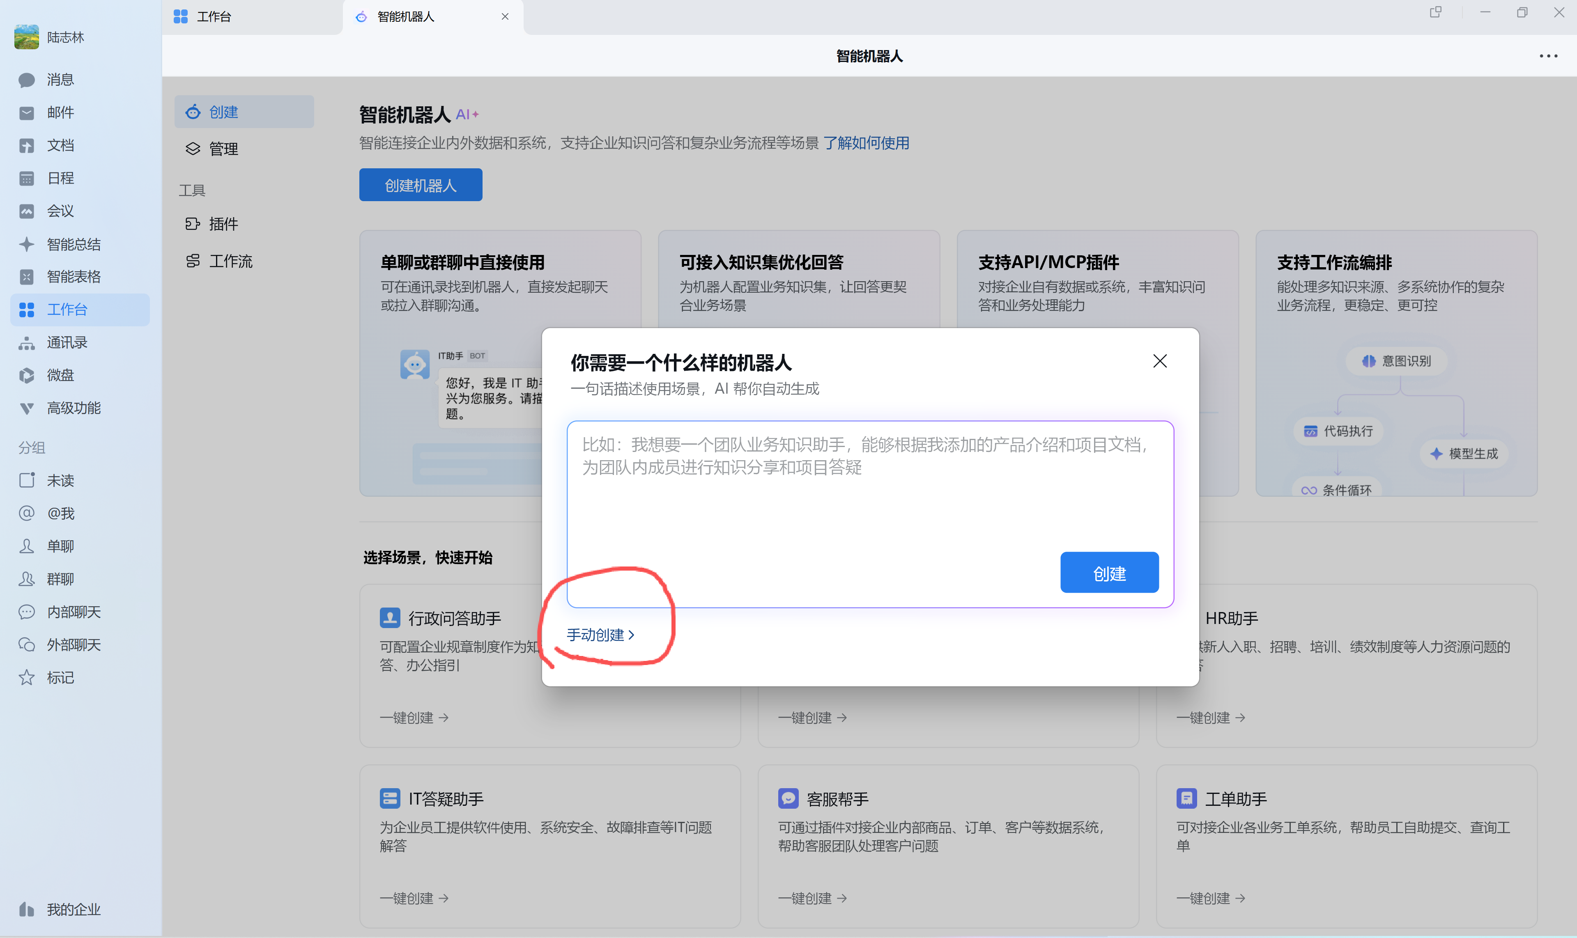Select 创建 in the robot menu
This screenshot has height=938, width=1577.
(244, 112)
